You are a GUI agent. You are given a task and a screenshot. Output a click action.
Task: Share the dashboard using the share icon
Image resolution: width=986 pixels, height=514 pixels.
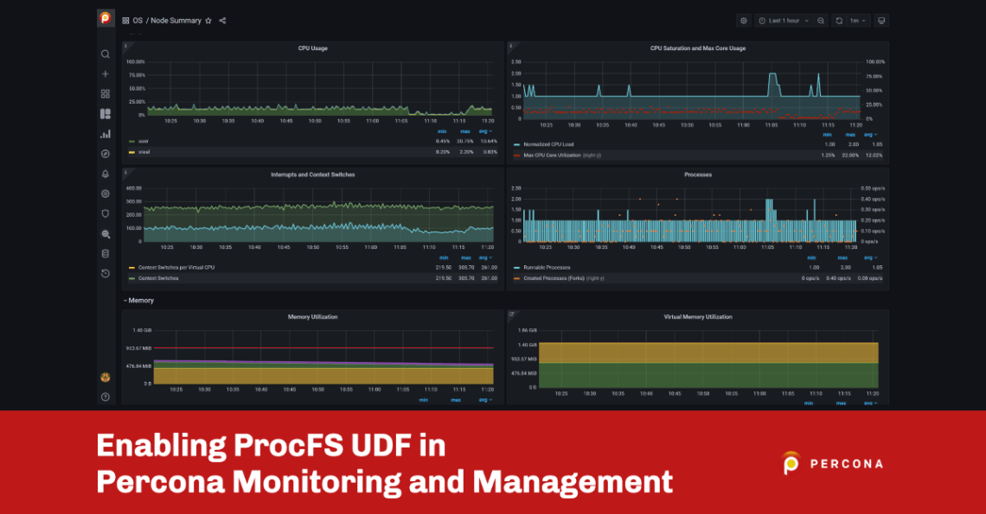pyautogui.click(x=221, y=20)
